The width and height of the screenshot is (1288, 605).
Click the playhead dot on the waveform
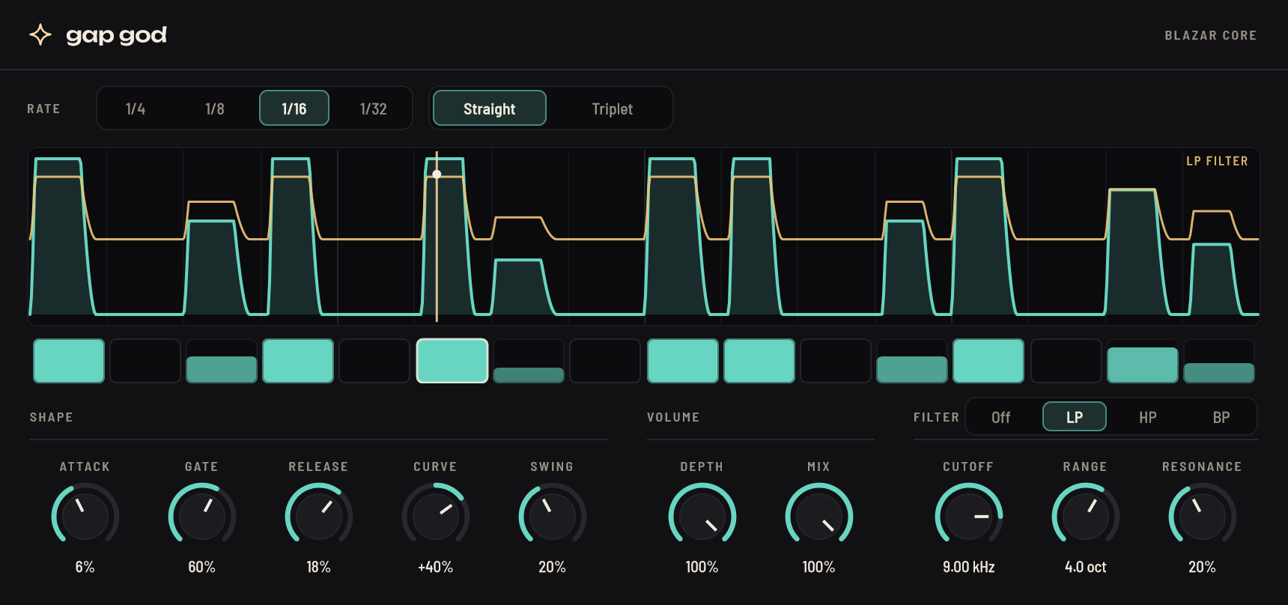[x=437, y=174]
